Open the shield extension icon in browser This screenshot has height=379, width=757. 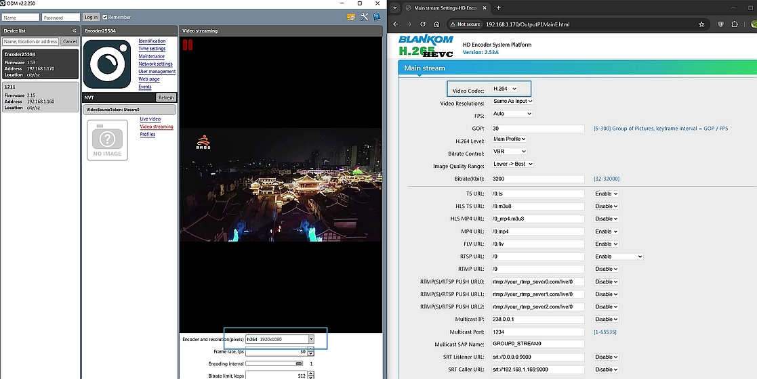(x=721, y=24)
